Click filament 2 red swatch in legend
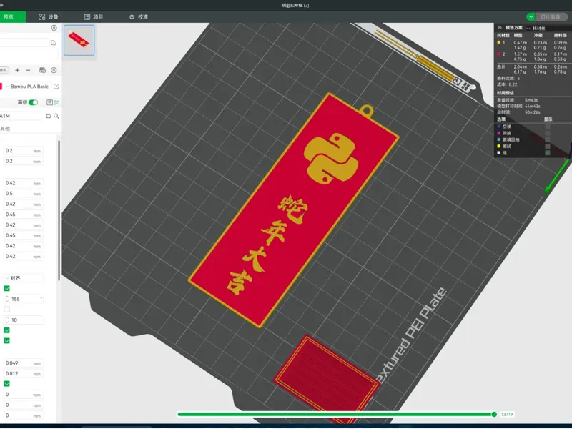 tap(498, 54)
